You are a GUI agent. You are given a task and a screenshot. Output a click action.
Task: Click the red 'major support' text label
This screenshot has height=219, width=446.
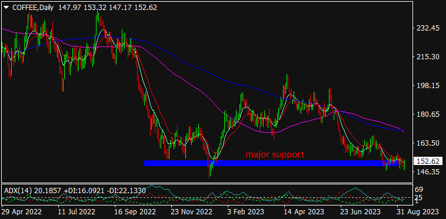point(275,154)
